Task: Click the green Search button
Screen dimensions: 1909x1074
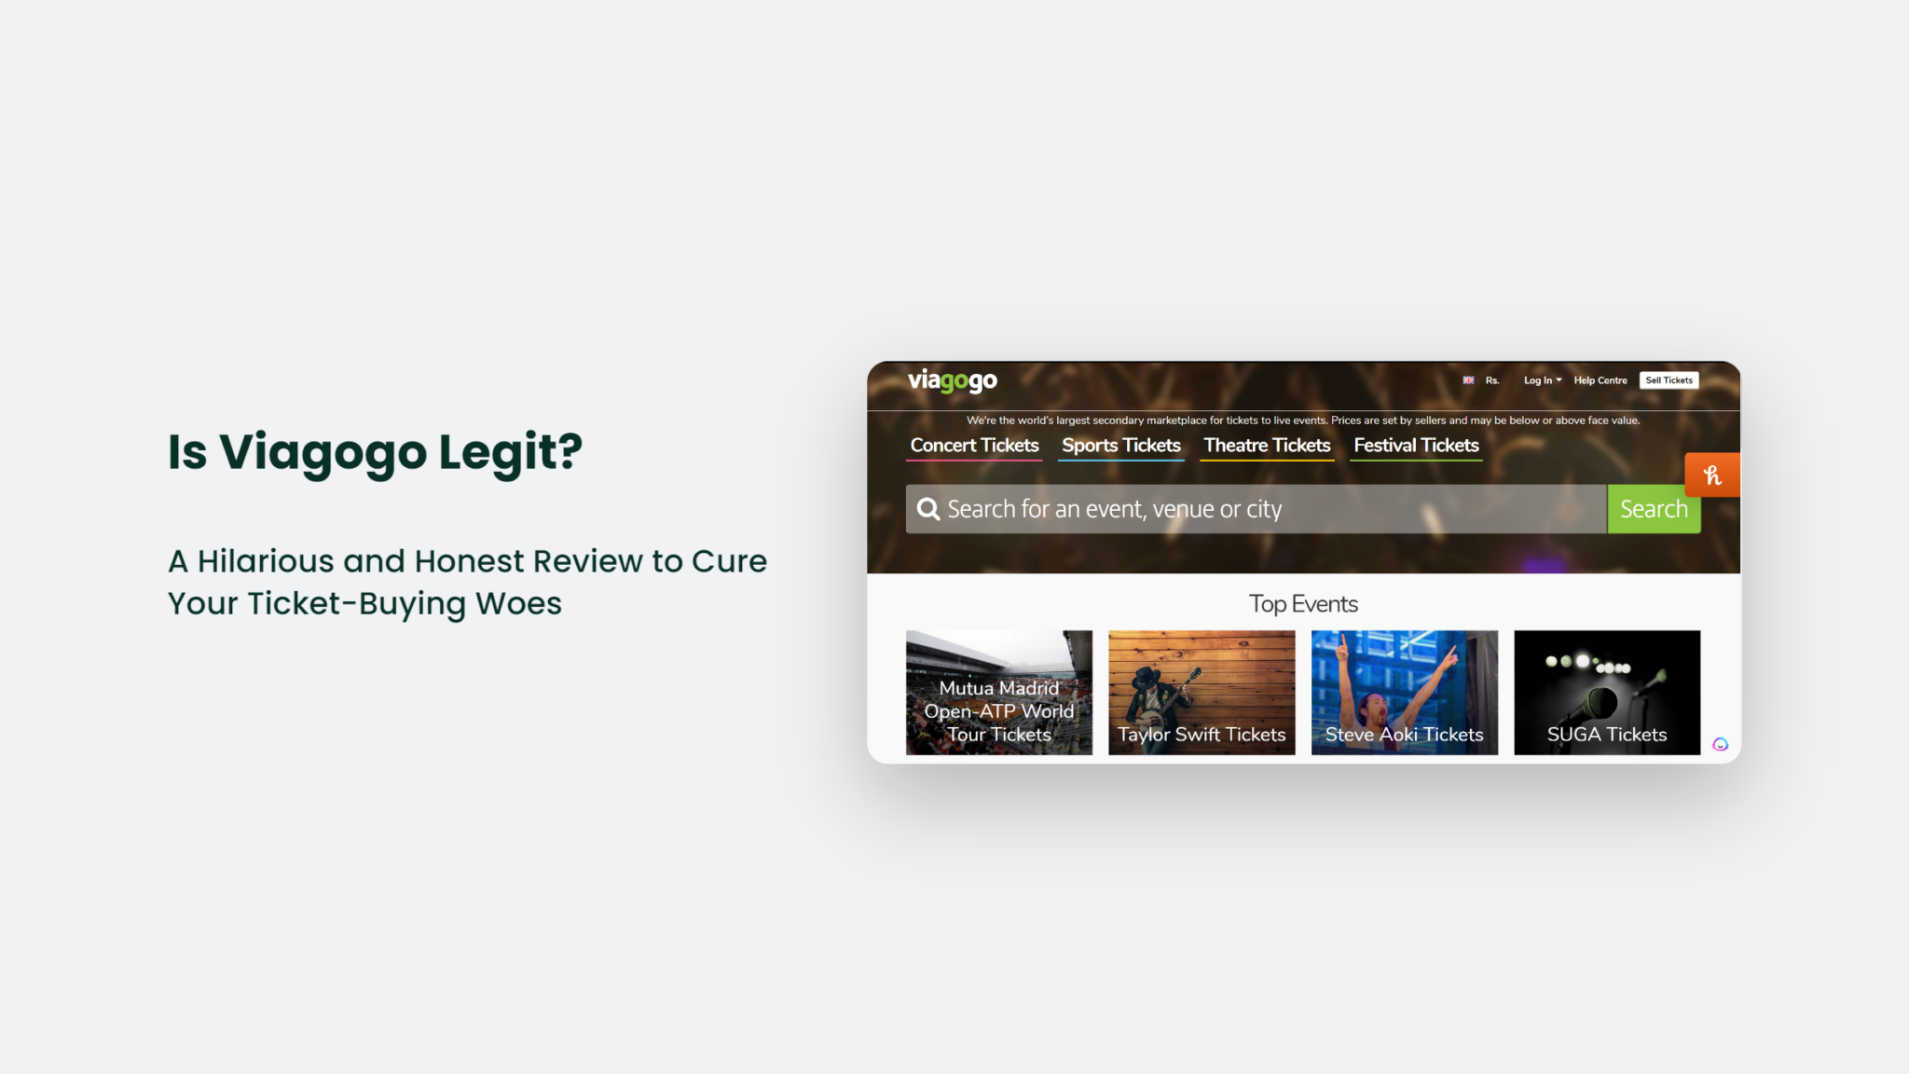Action: (x=1655, y=509)
